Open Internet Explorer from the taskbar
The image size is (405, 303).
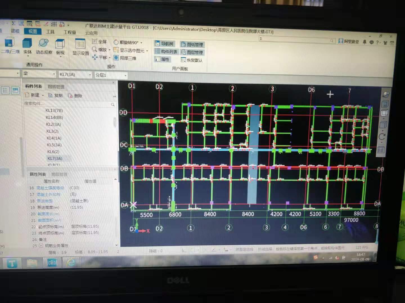tap(71, 263)
